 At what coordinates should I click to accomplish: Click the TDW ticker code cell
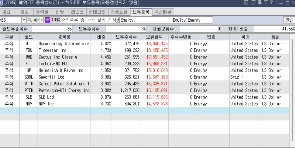point(29,50)
